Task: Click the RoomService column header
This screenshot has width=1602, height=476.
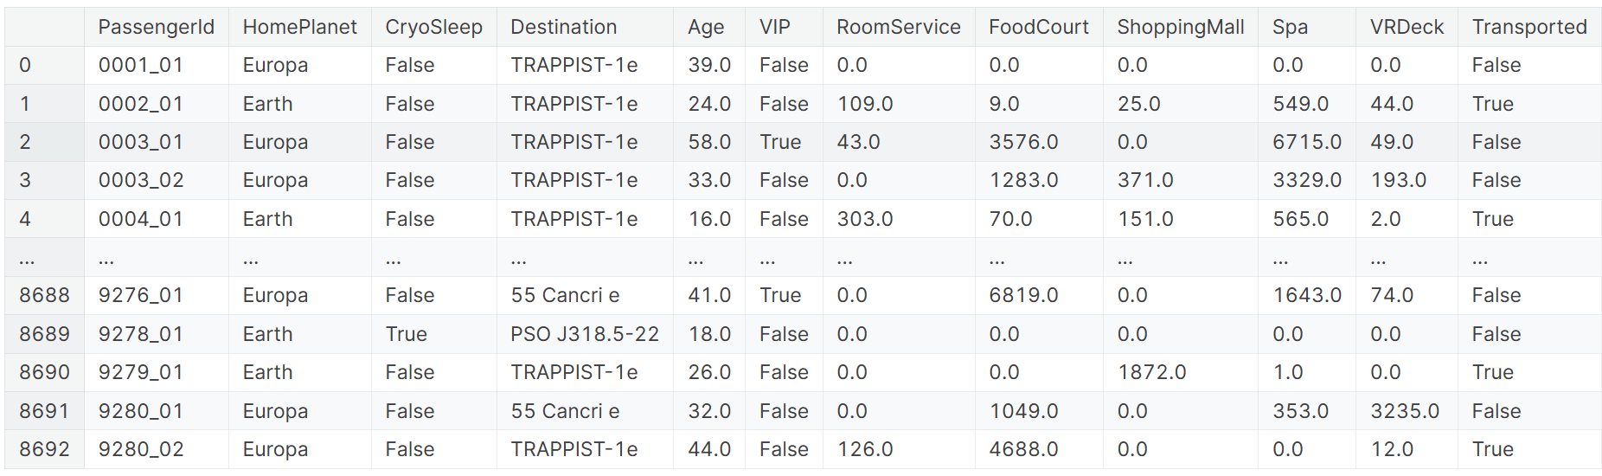Action: pos(898,27)
